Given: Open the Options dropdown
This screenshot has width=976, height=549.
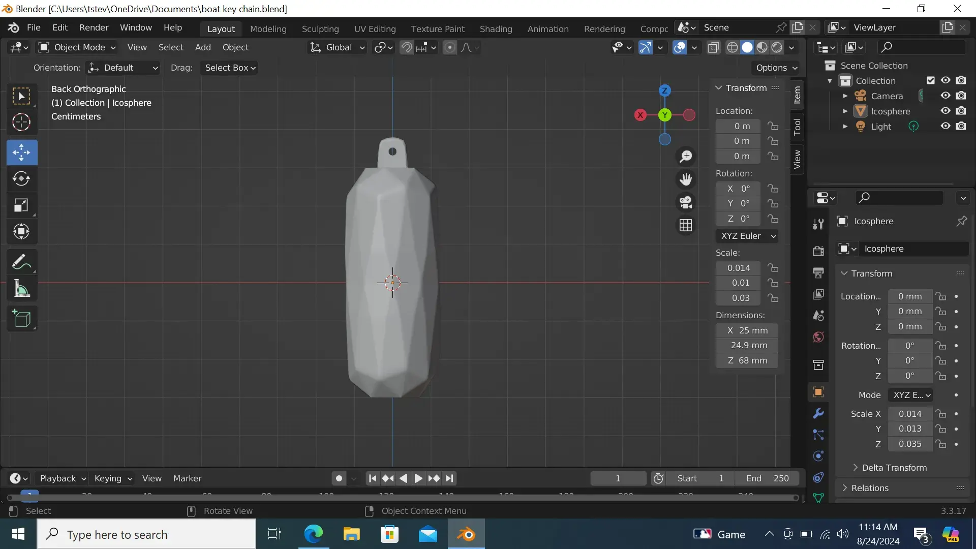Looking at the screenshot, I should point(776,68).
